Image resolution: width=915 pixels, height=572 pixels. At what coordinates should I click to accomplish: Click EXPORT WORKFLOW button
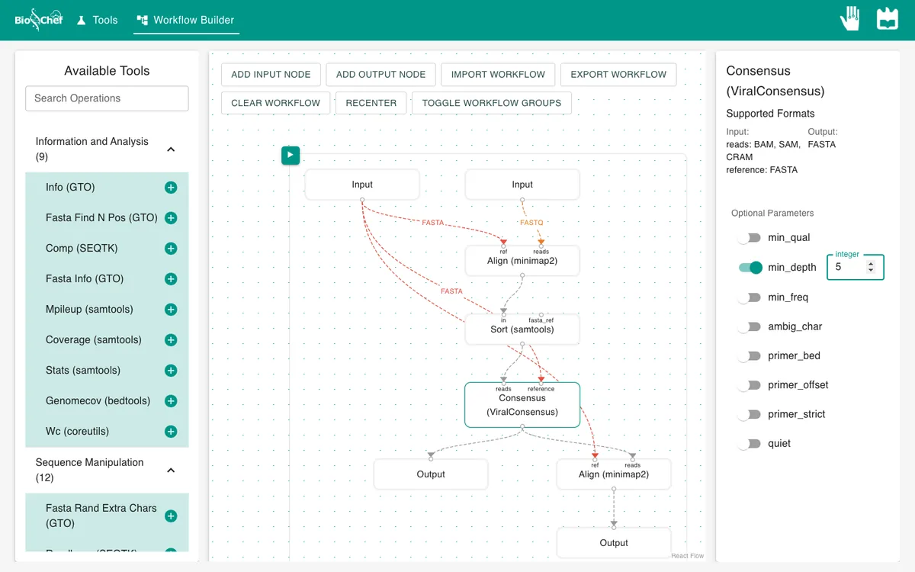point(618,75)
